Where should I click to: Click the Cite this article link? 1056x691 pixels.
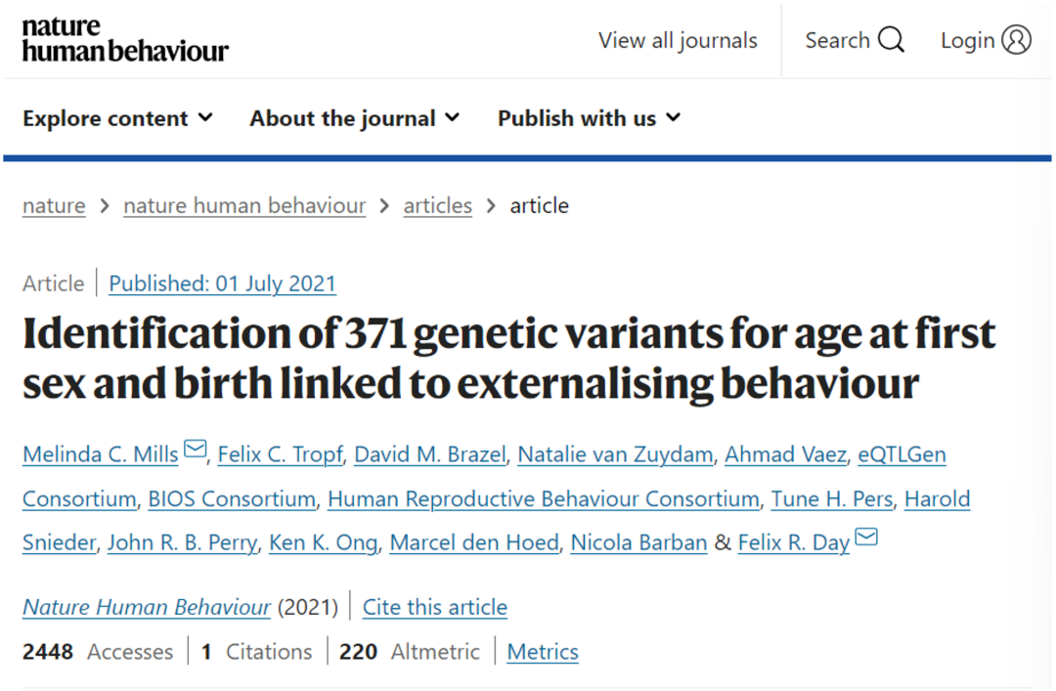click(435, 607)
